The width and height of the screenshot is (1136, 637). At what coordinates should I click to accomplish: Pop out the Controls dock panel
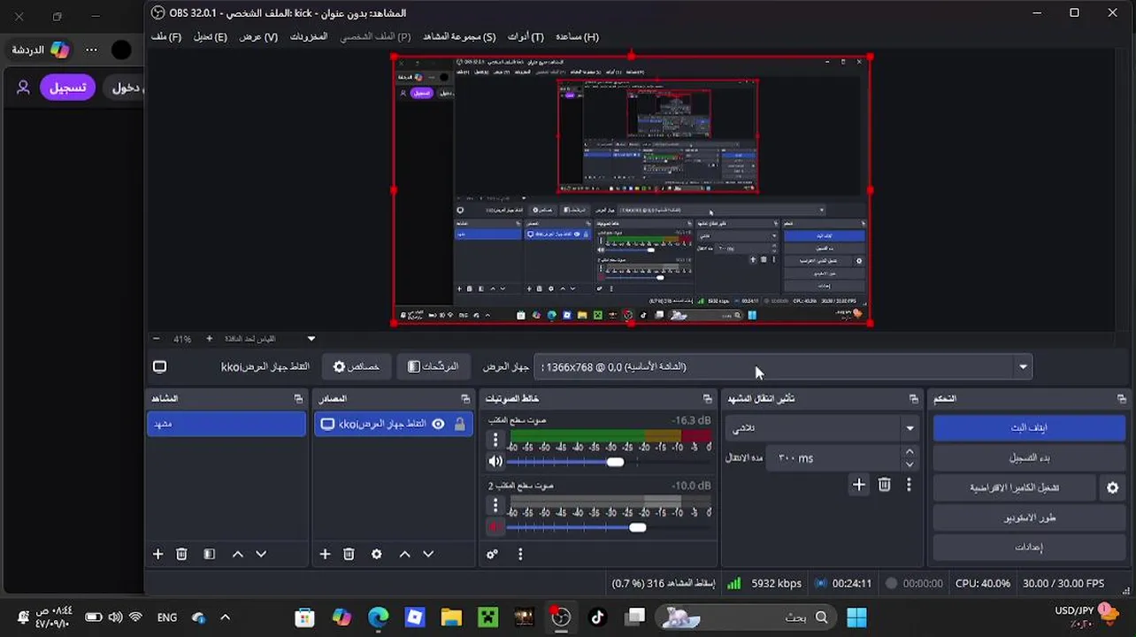[1121, 399]
